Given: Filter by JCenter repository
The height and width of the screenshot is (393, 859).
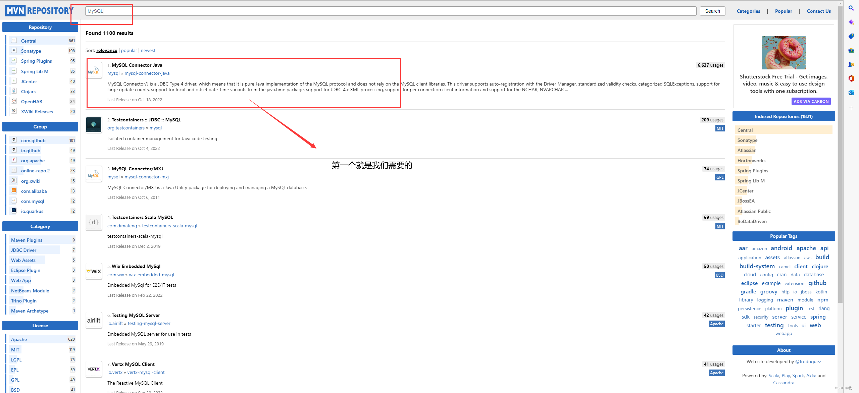Looking at the screenshot, I should click(29, 81).
